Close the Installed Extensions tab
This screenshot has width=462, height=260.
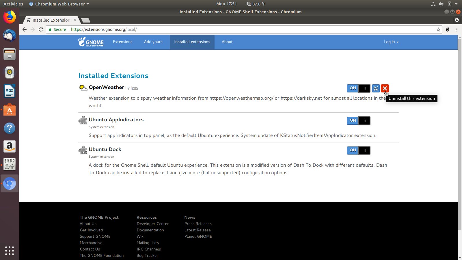(75, 20)
